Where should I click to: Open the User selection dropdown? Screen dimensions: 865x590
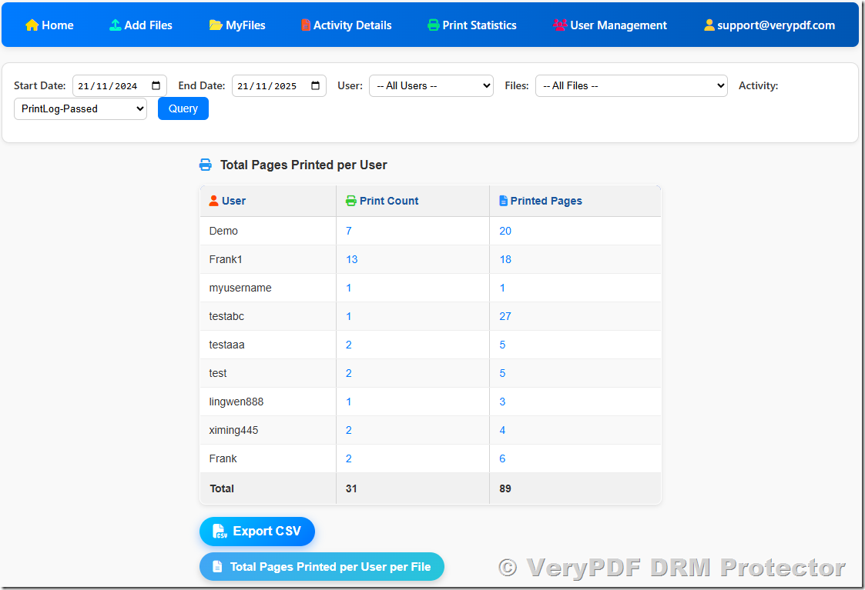click(431, 85)
